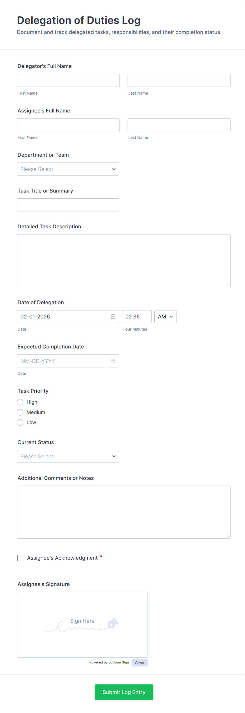Focus the Delegator's First Name field

coord(68,81)
